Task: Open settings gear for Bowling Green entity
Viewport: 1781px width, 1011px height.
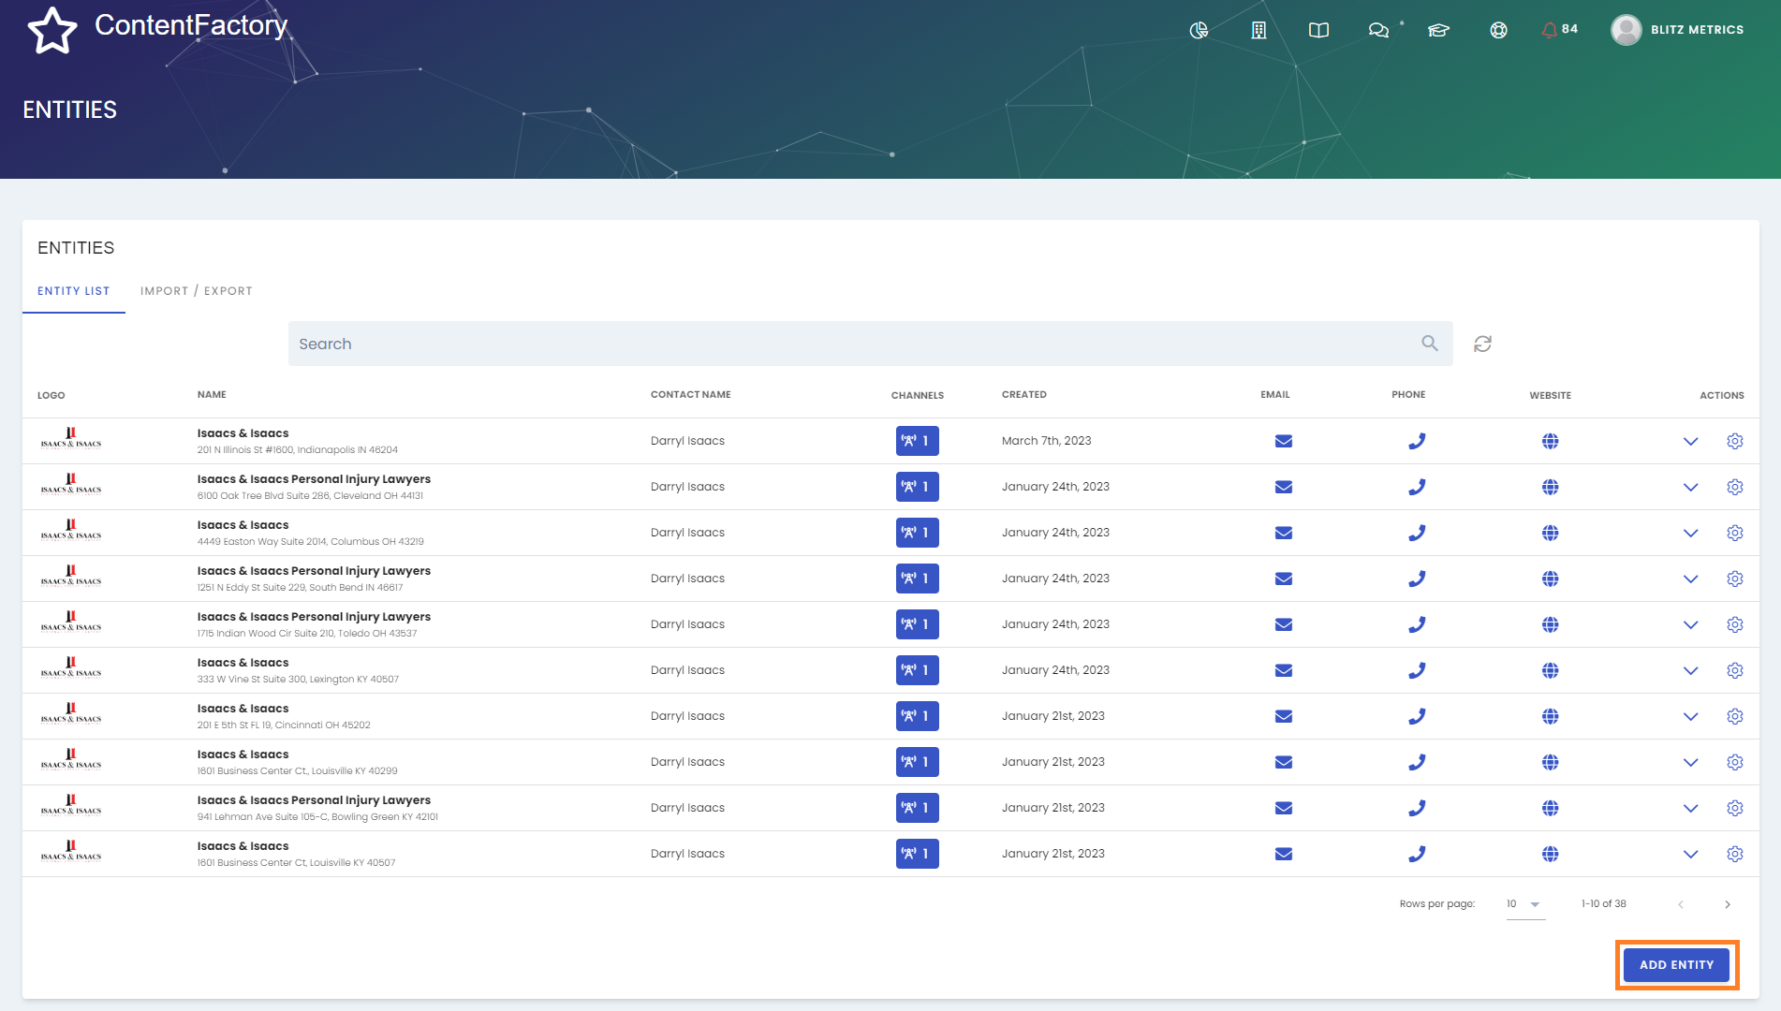Action: [1735, 808]
